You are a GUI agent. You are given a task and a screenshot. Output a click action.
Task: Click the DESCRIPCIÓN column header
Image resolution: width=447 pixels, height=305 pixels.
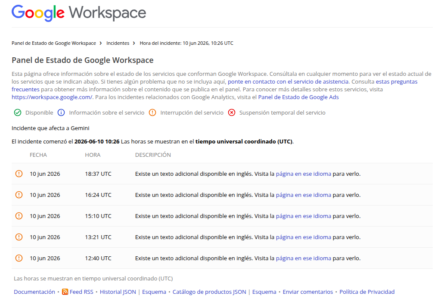click(153, 155)
